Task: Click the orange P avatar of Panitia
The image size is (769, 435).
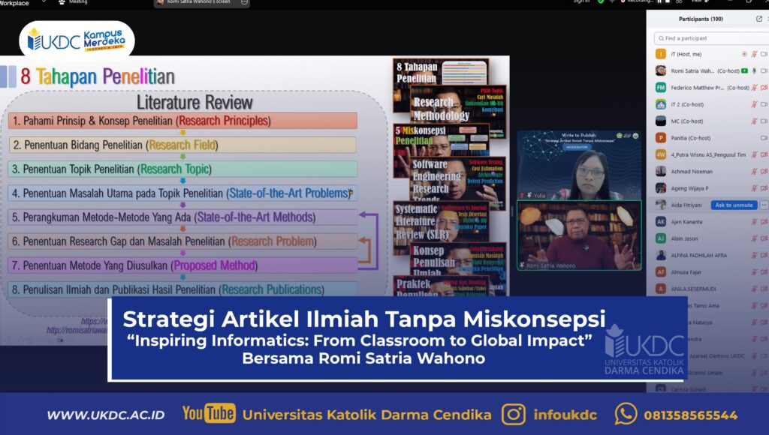Action: point(661,138)
